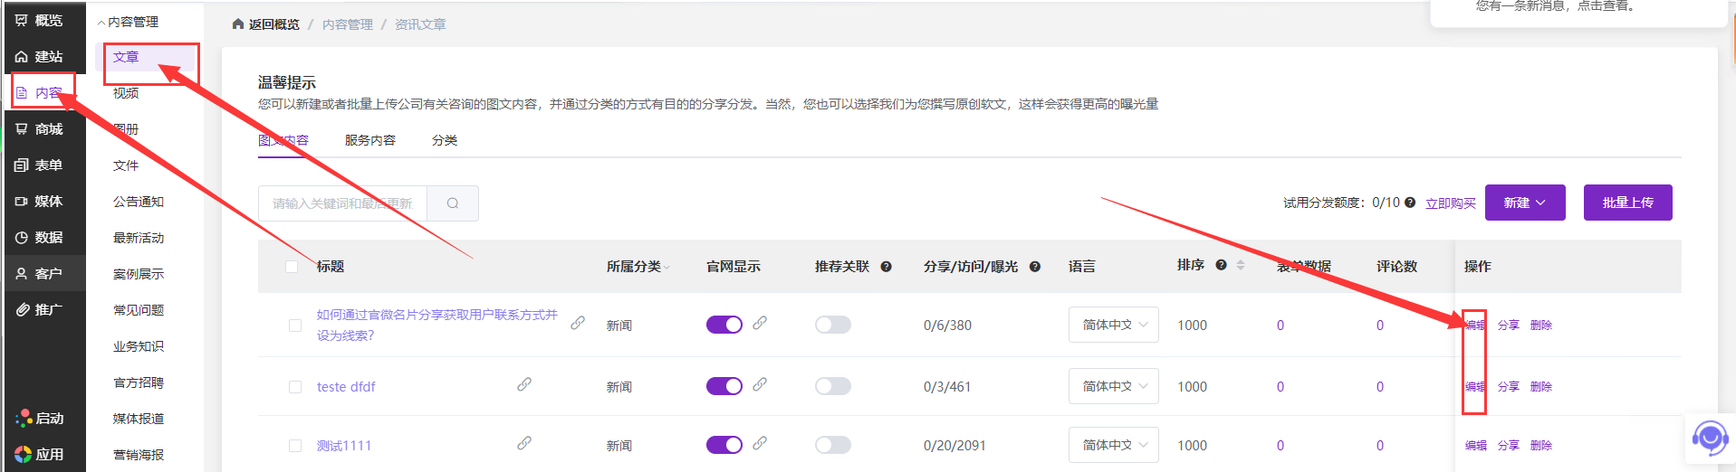Click the 立即购买 link
Image resolution: width=1736 pixels, height=472 pixels.
[1450, 203]
